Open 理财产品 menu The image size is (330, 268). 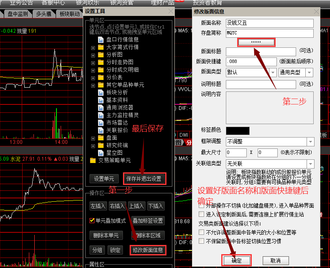(x=162, y=3)
